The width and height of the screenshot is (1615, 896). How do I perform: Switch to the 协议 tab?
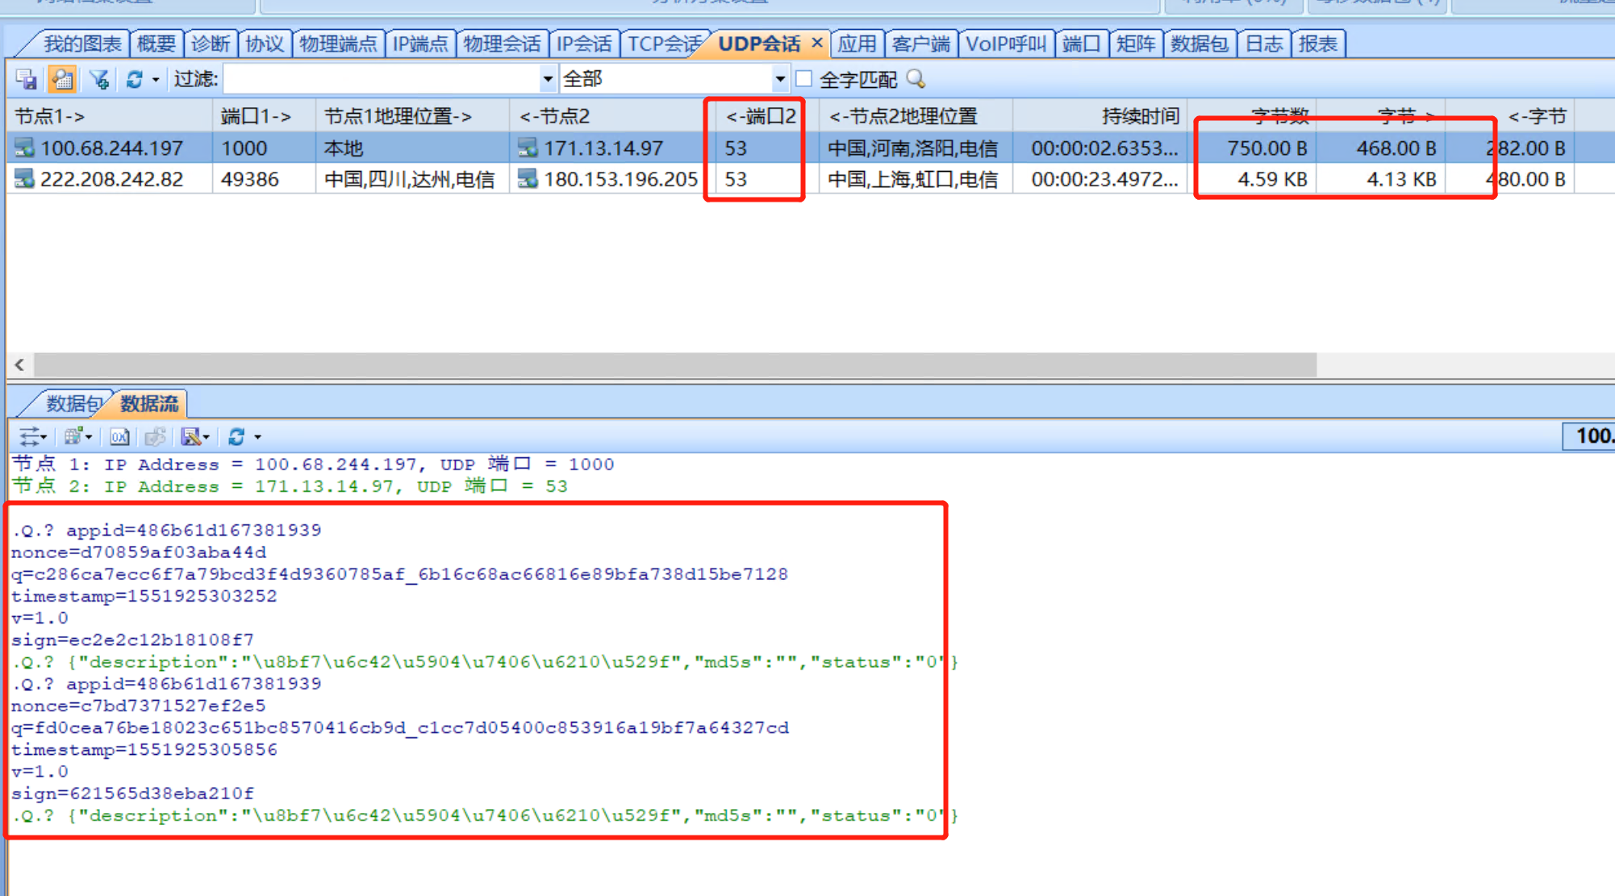click(265, 44)
